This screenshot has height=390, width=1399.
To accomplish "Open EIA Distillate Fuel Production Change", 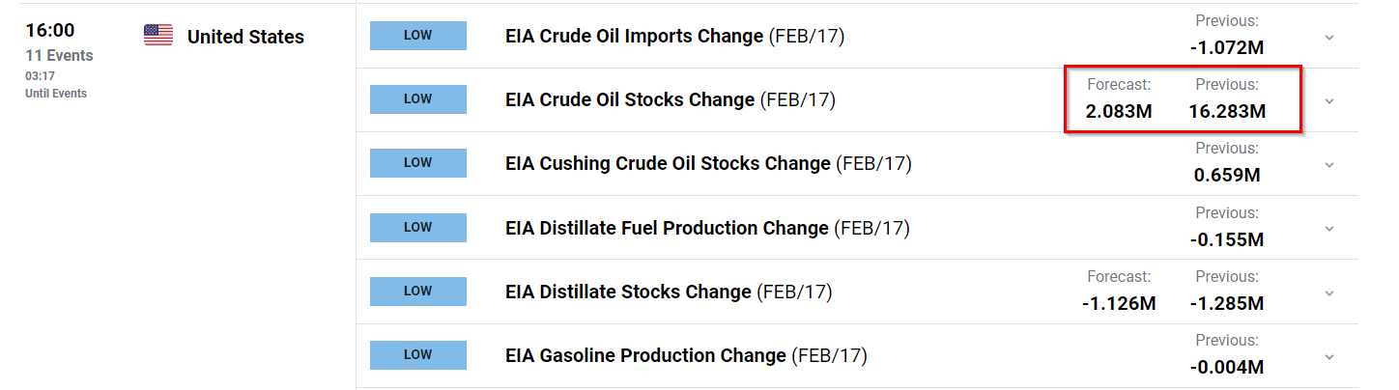I will tap(707, 228).
